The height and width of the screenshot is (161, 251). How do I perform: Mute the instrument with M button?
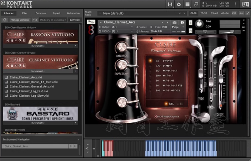coord(190,31)
